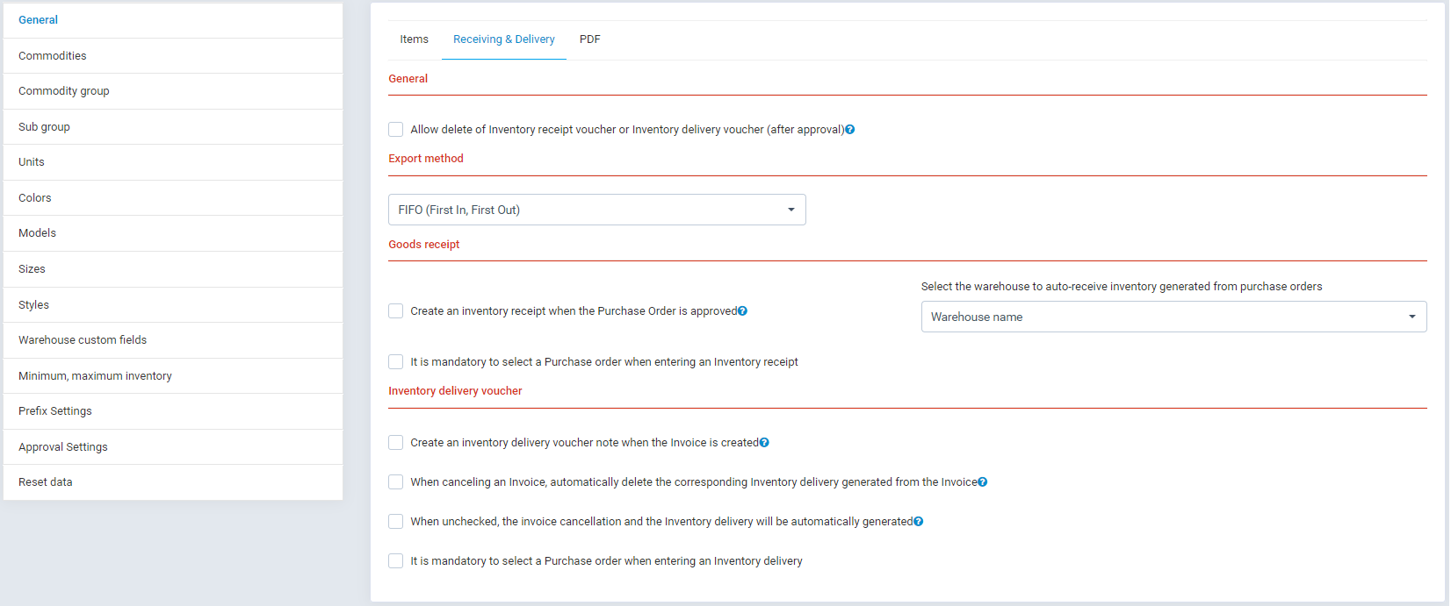Open Commodities in the sidebar
The image size is (1451, 606).
coord(53,56)
